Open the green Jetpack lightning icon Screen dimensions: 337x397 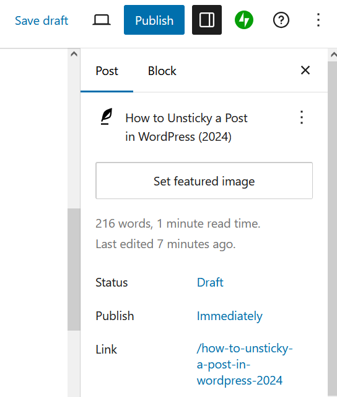244,20
